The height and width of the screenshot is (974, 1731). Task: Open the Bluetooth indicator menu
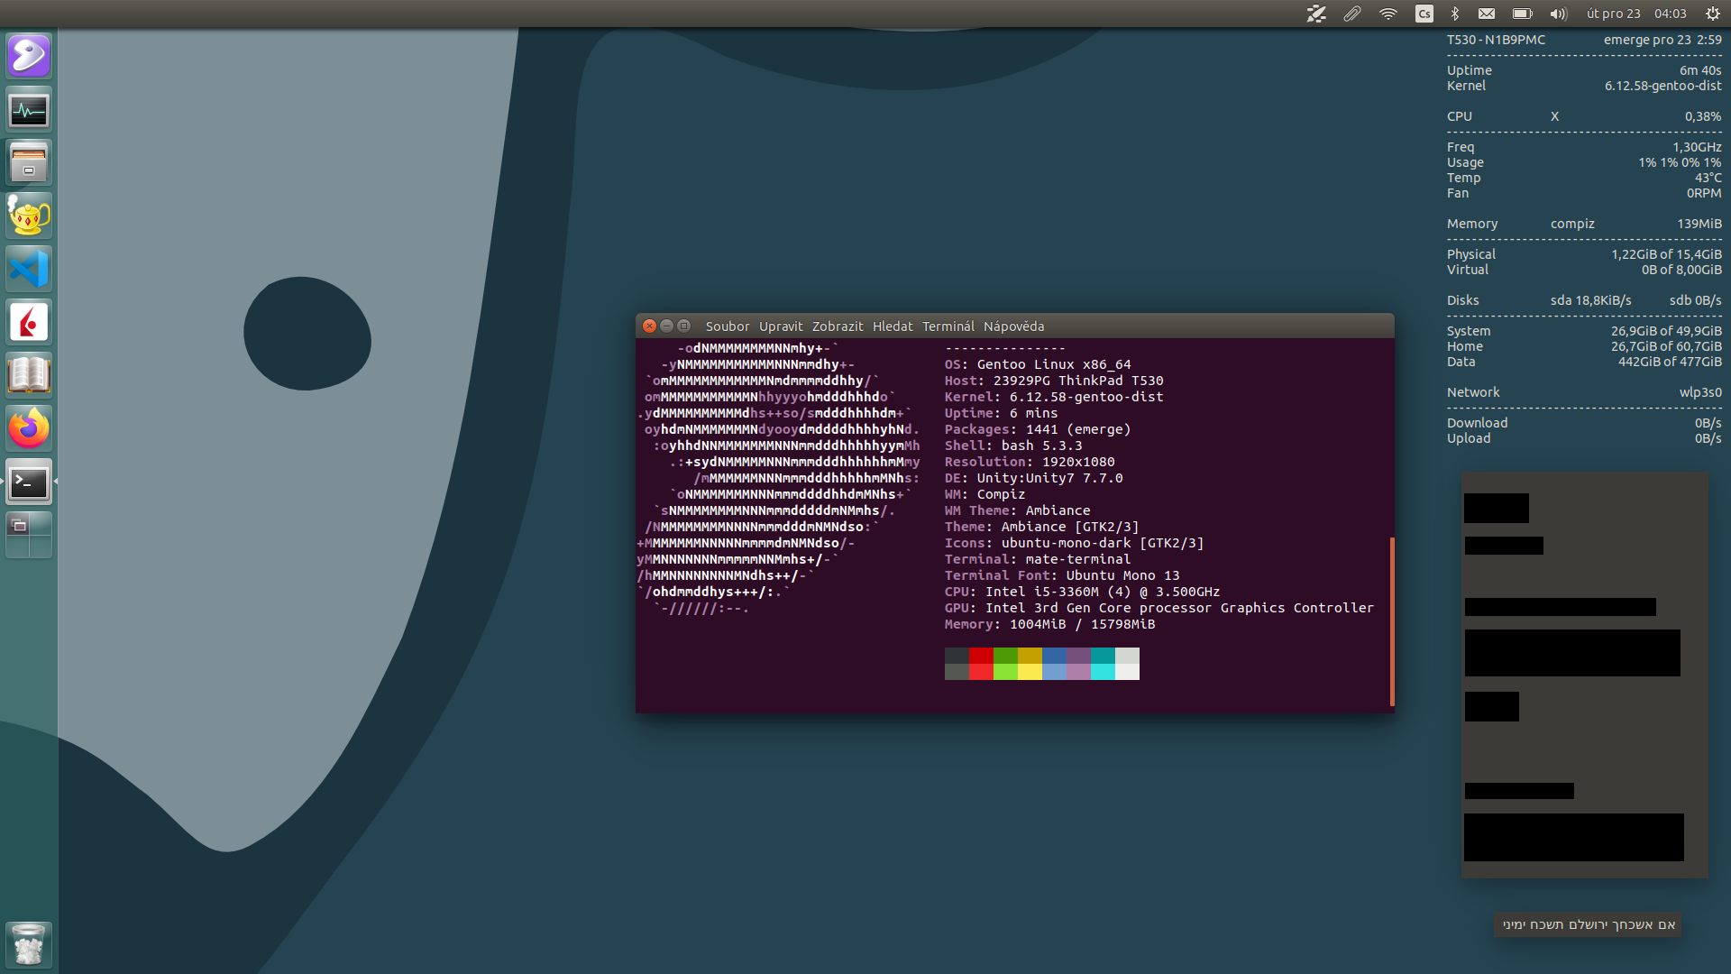click(1454, 14)
